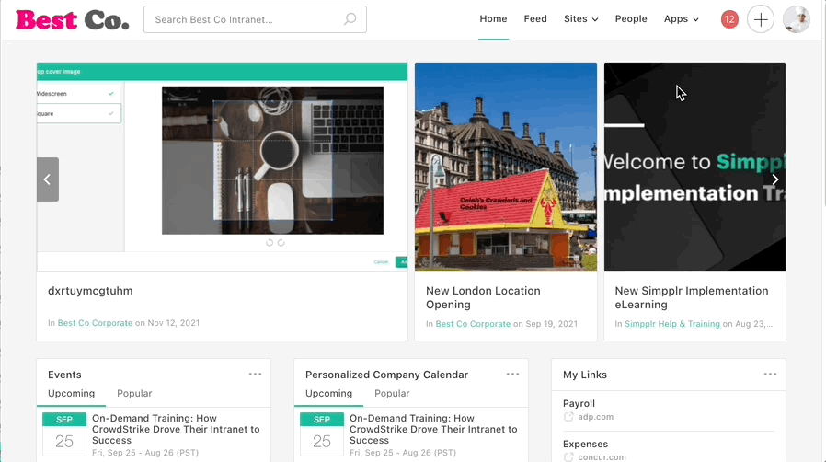Open the Simpplr Help & Training site link
Viewport: 826px width, 462px height.
[672, 324]
